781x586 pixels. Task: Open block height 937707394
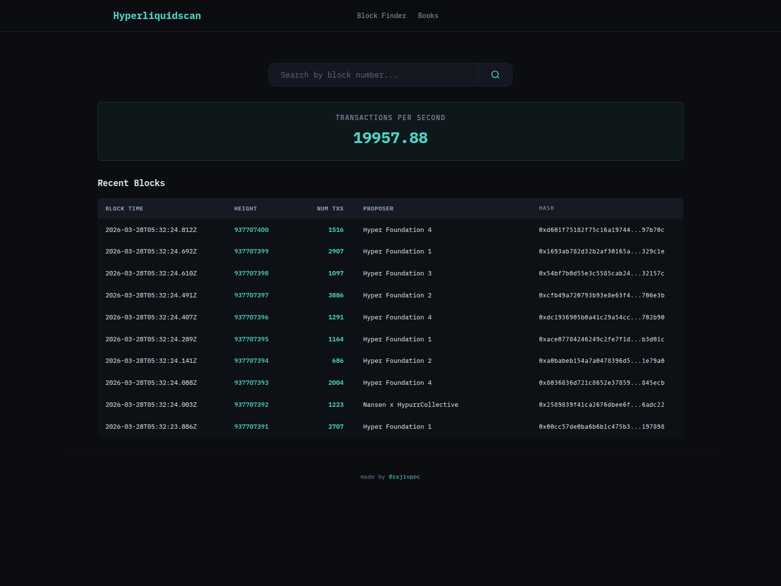tap(251, 361)
